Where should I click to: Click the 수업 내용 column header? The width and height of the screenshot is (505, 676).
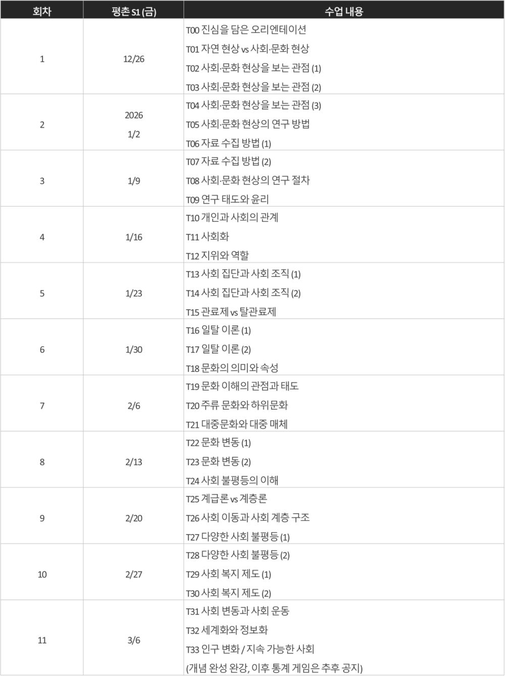coord(343,11)
